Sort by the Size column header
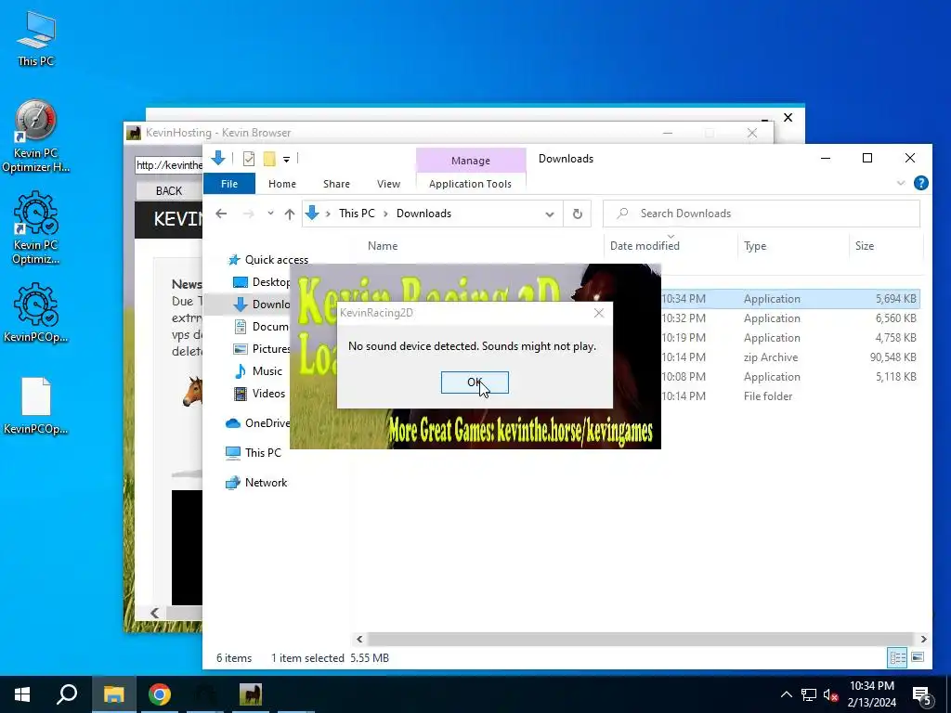Image resolution: width=951 pixels, height=713 pixels. 865,245
